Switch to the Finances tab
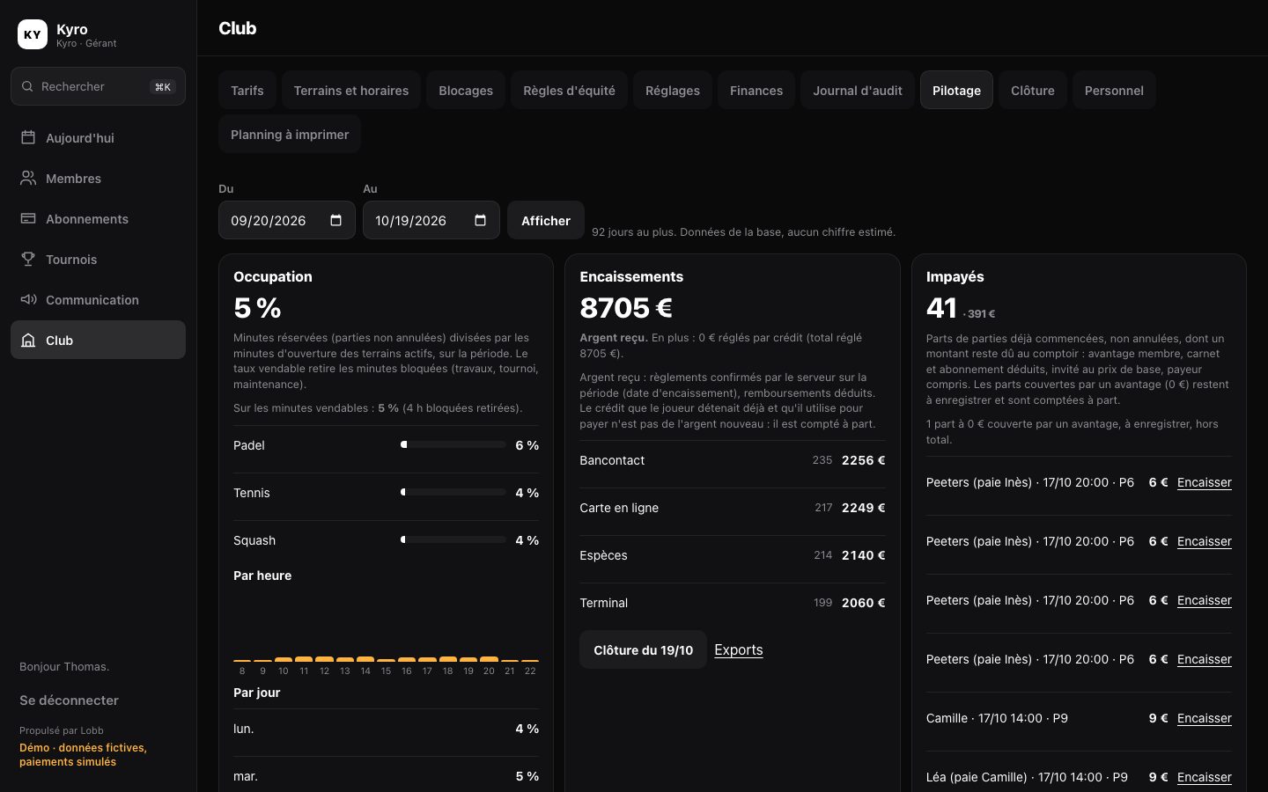 pos(756,90)
